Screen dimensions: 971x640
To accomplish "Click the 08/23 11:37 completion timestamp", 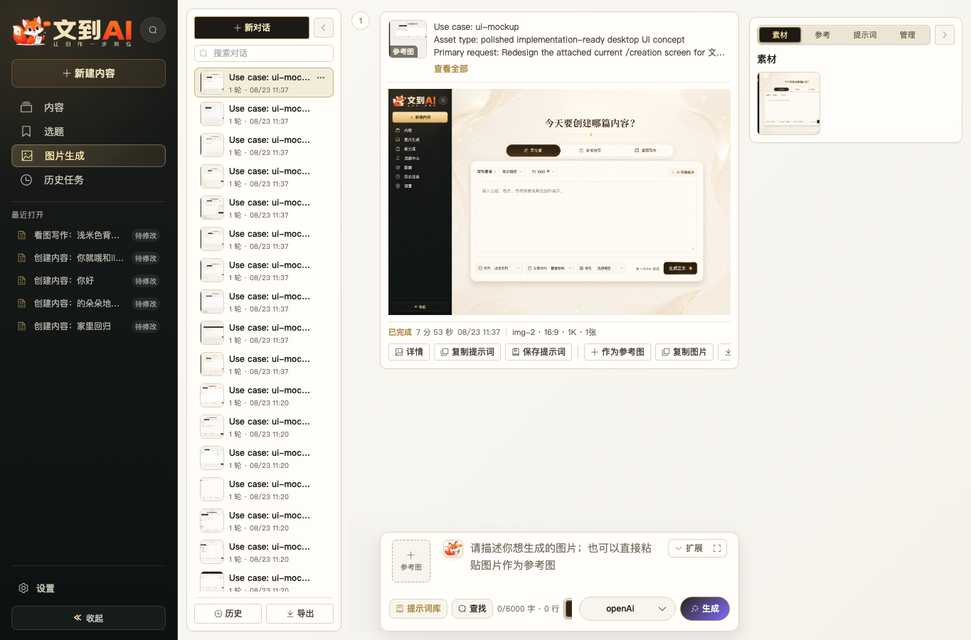I will click(x=479, y=332).
